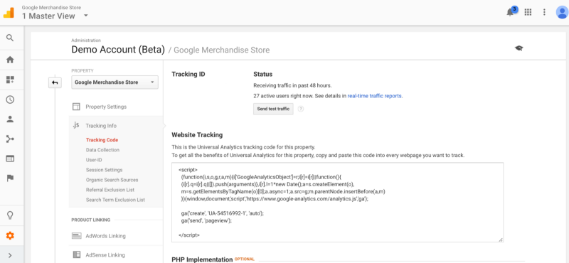569x263 pixels.
Task: Open Customization dashboard icon
Action: coord(10,80)
